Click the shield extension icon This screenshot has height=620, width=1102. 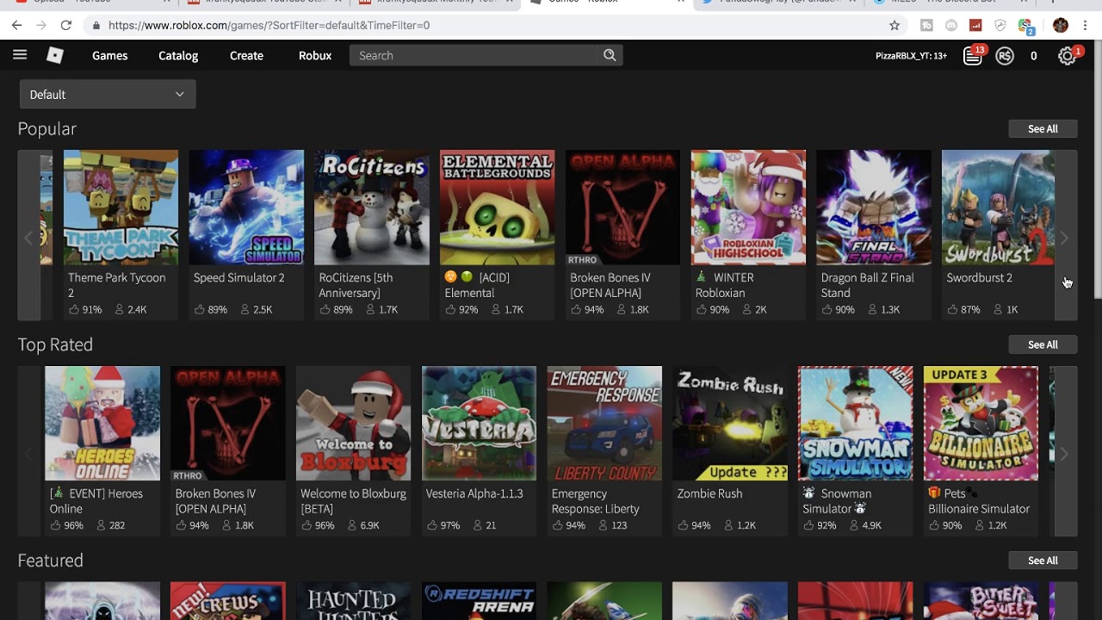1000,25
